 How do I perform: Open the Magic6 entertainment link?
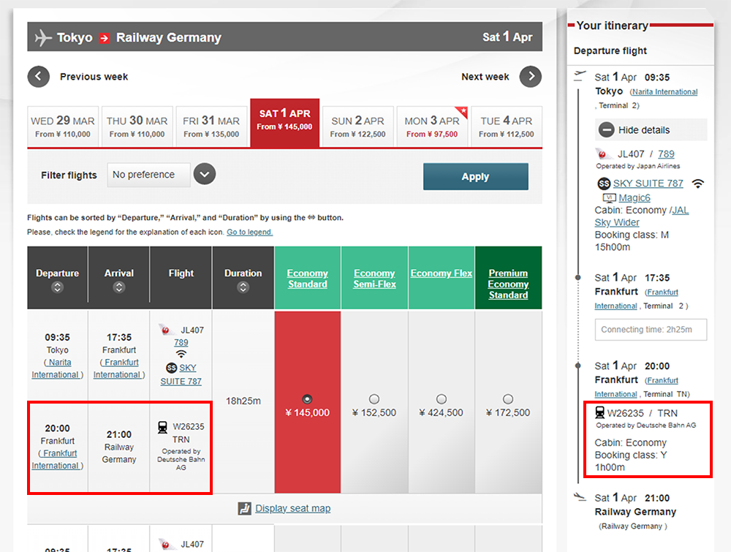[x=634, y=198]
